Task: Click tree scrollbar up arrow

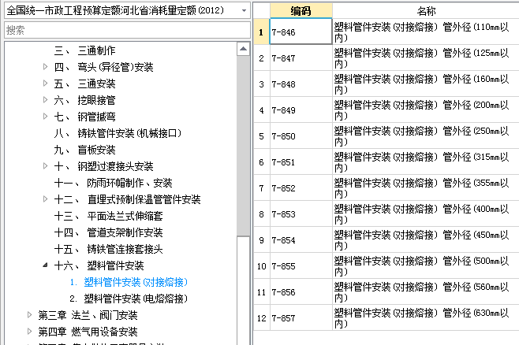Action: coord(243,49)
